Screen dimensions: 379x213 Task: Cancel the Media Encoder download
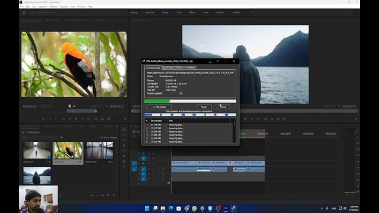point(223,106)
